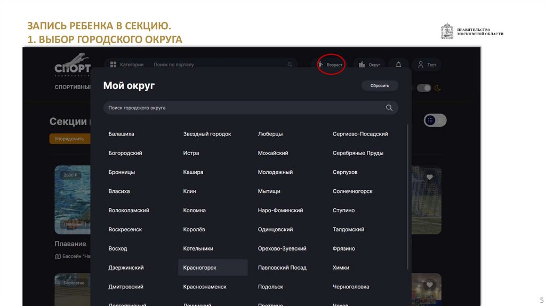
Task: Click the Moscow Region government emblem
Action: tap(447, 31)
